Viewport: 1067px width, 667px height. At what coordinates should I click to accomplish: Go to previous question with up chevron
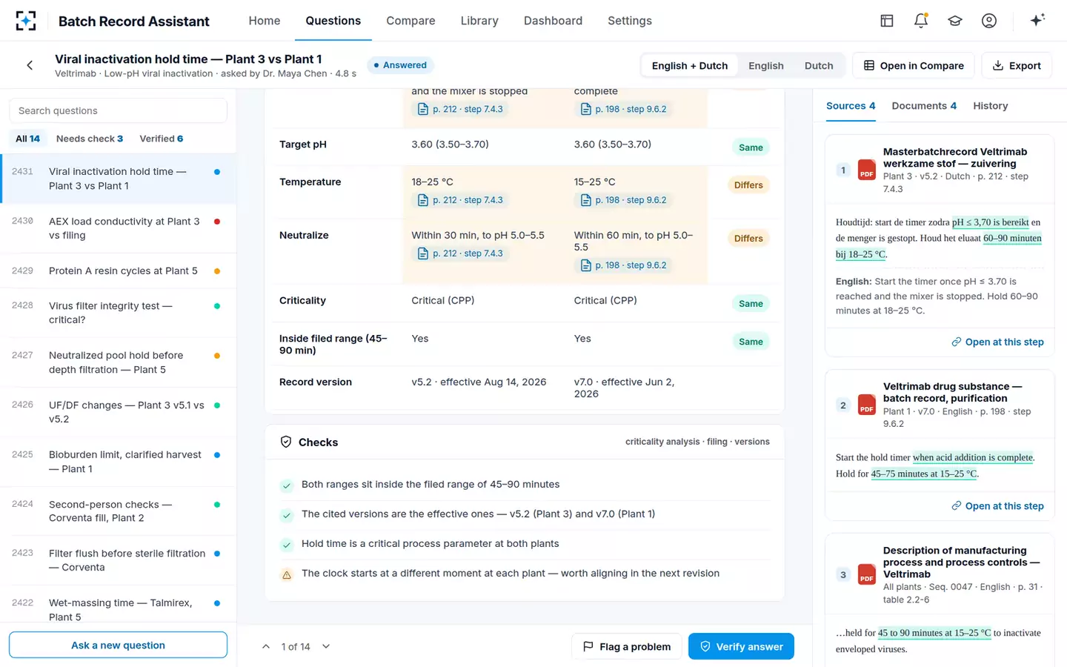coord(266,646)
